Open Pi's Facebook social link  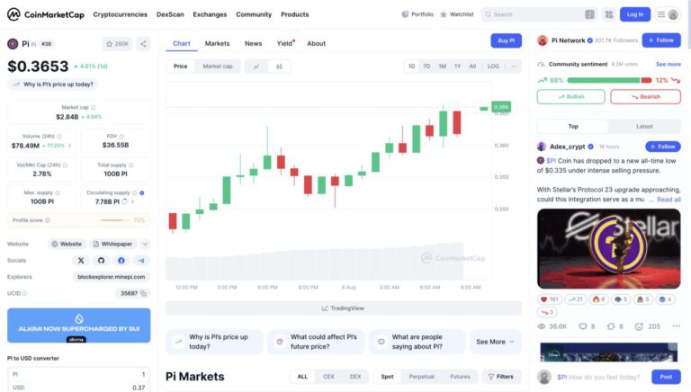[121, 260]
